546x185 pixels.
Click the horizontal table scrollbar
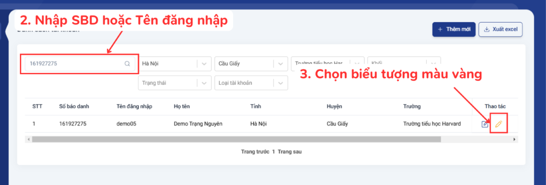point(236,139)
